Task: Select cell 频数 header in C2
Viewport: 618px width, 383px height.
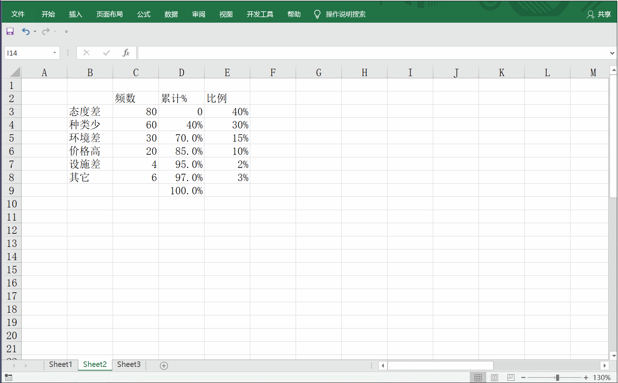Action: coord(136,98)
